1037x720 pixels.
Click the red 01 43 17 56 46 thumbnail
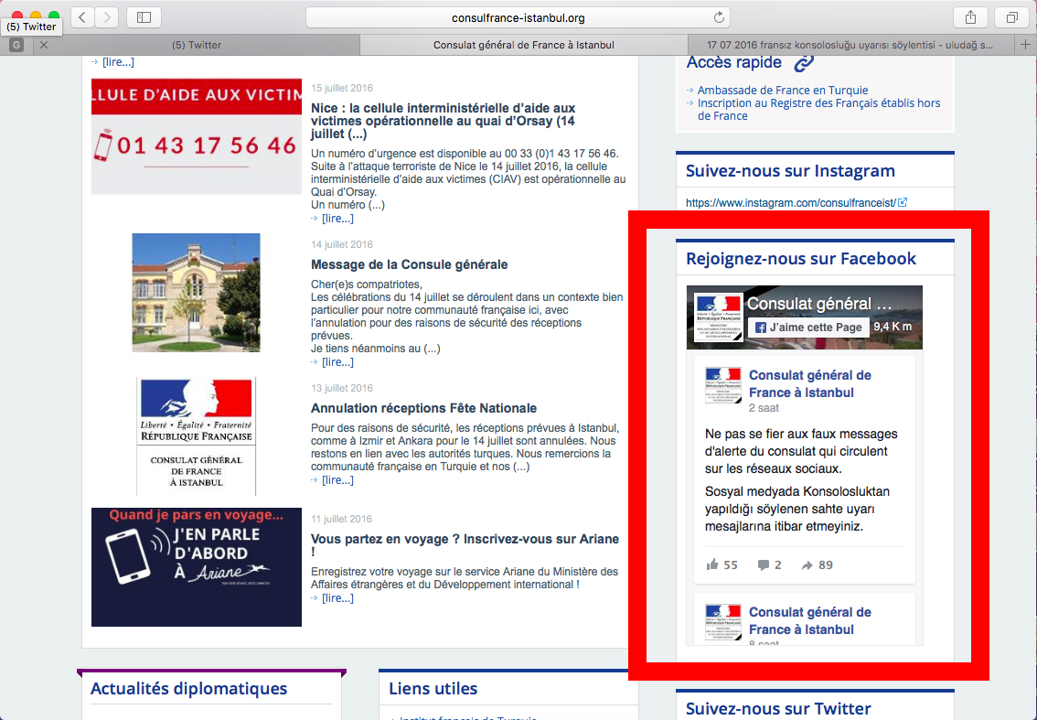pyautogui.click(x=197, y=136)
